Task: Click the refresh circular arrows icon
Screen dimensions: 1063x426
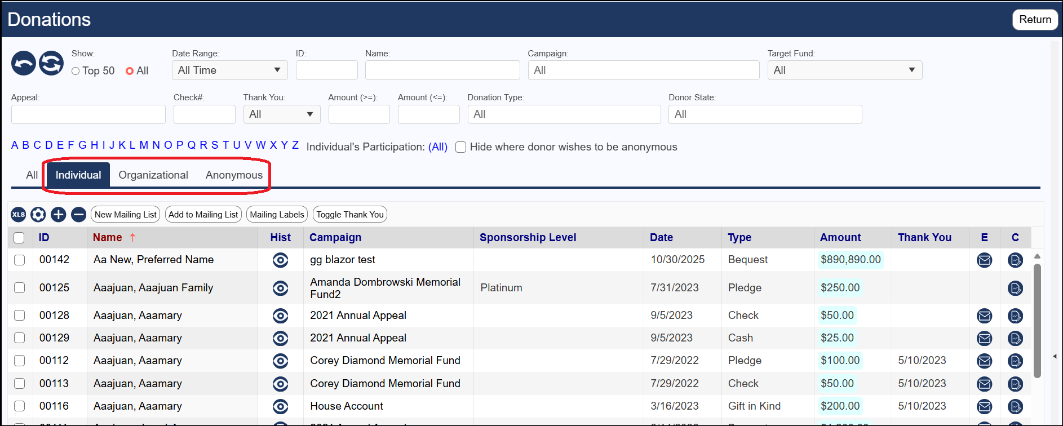Action: coord(51,63)
